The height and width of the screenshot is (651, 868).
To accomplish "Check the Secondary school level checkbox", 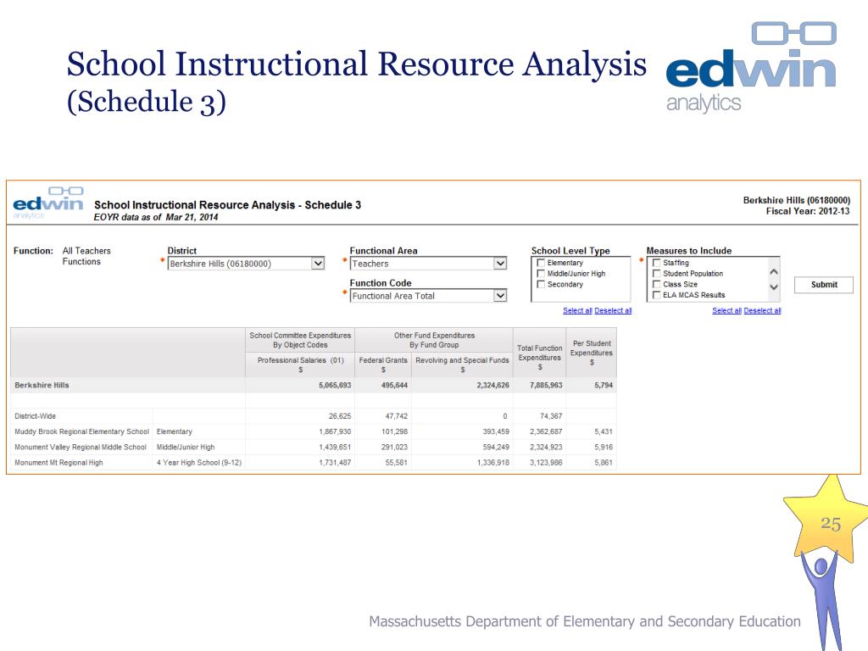I will 541,284.
